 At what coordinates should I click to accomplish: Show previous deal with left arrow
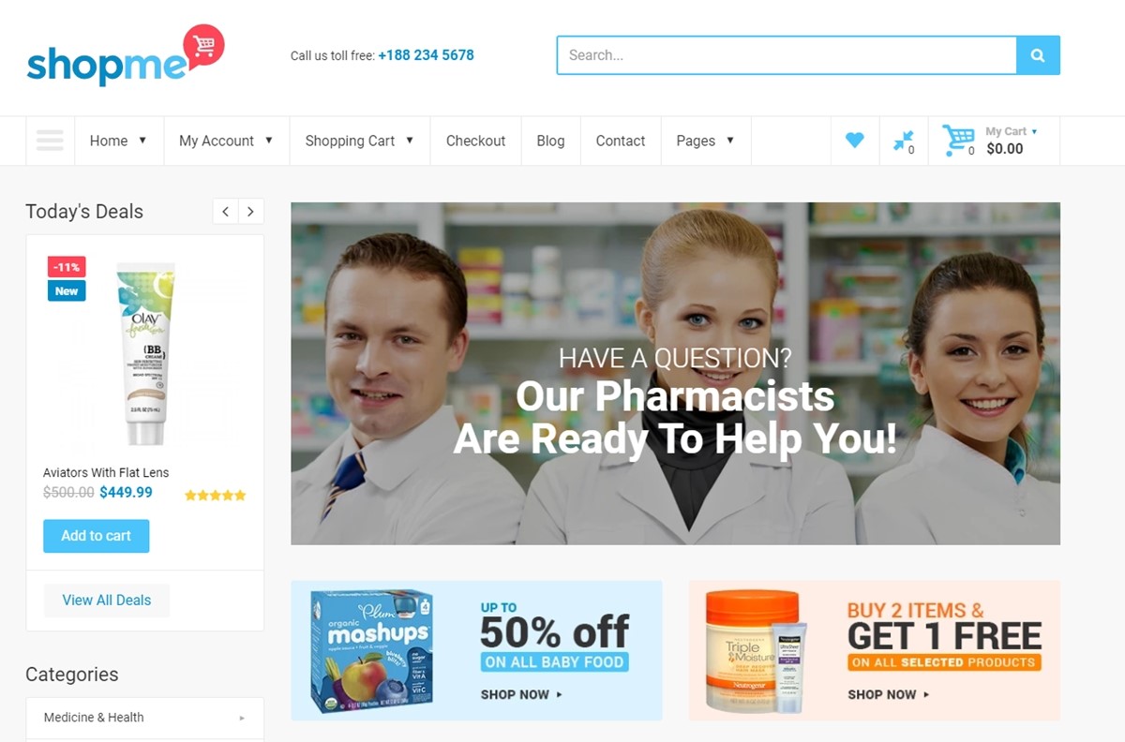coord(226,212)
